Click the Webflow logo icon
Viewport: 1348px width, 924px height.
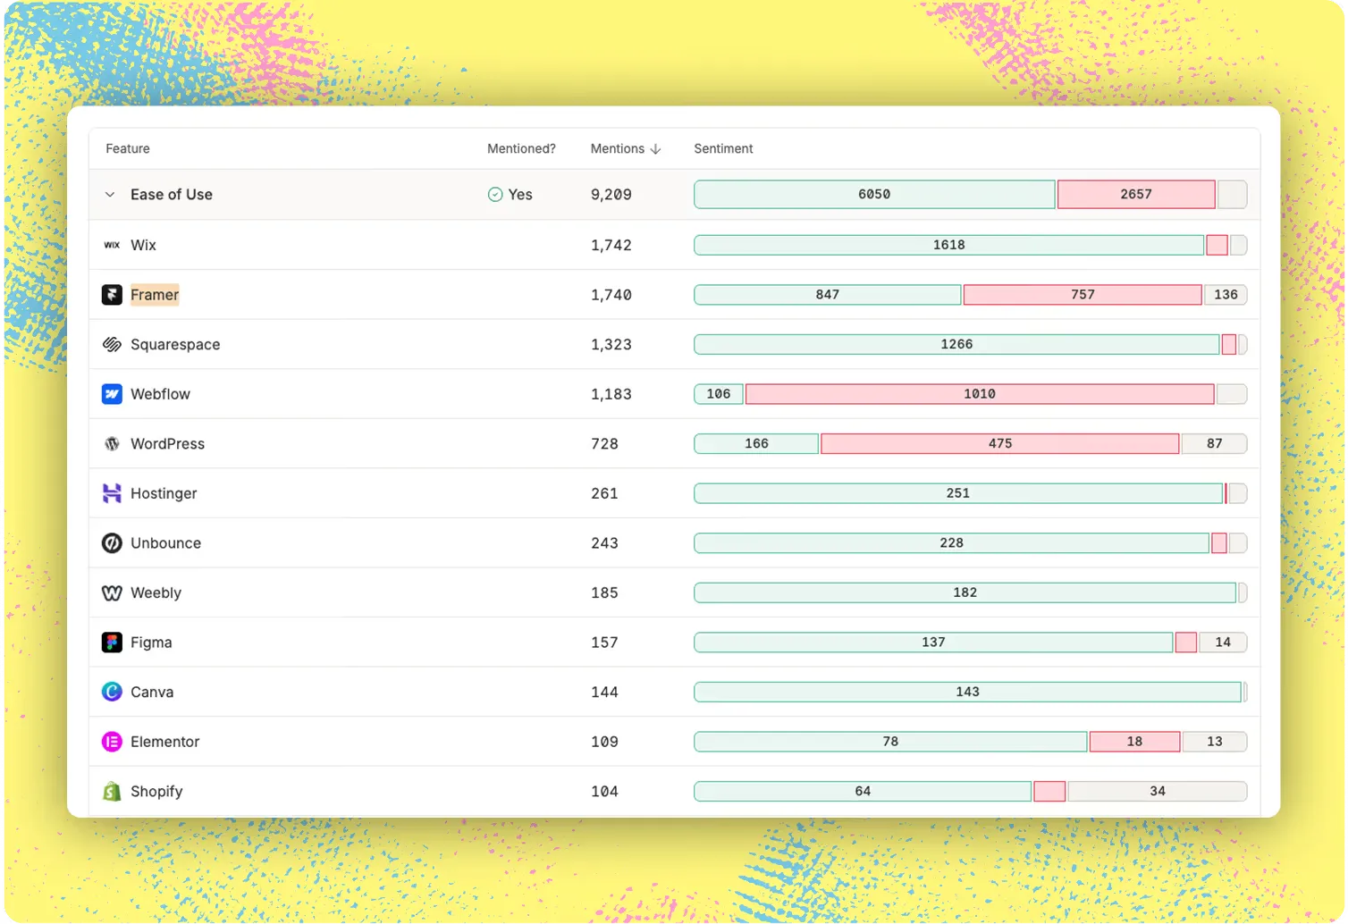coord(112,394)
